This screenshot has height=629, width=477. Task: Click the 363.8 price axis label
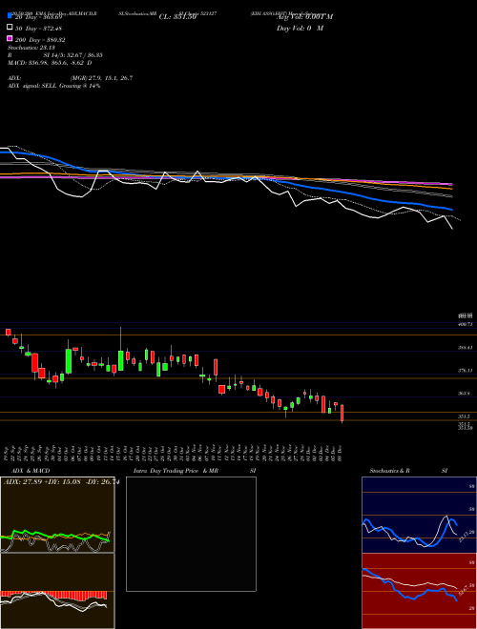(465, 394)
